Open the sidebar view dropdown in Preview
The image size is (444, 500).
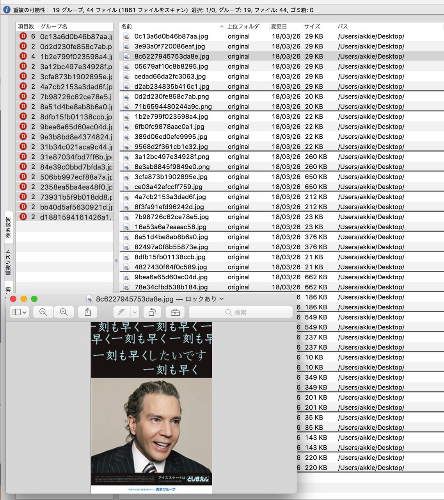click(19, 312)
